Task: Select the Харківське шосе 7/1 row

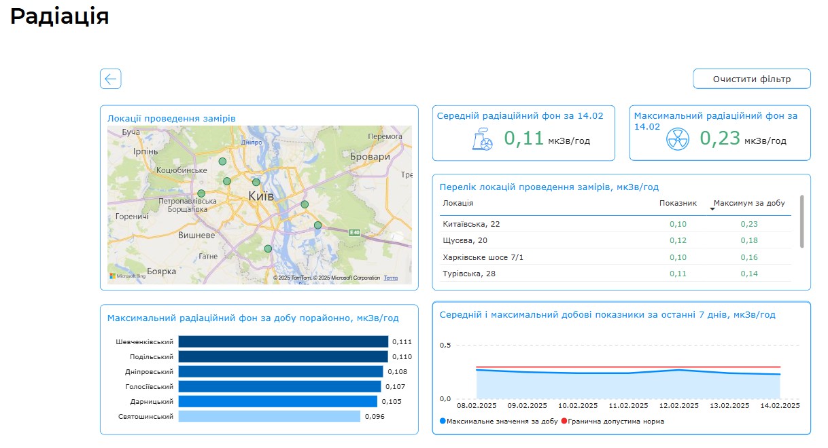Action: (x=483, y=257)
